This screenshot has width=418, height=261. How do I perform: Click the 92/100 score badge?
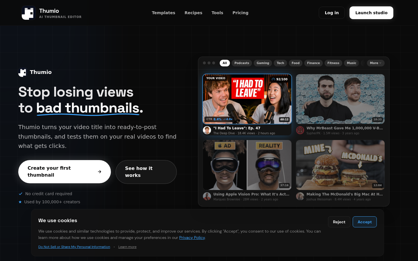(x=280, y=79)
